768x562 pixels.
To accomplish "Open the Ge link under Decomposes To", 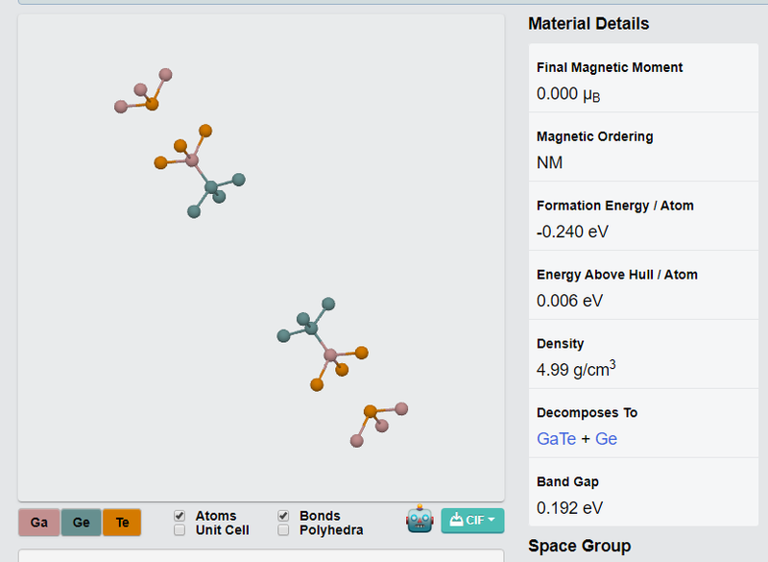I will point(606,439).
